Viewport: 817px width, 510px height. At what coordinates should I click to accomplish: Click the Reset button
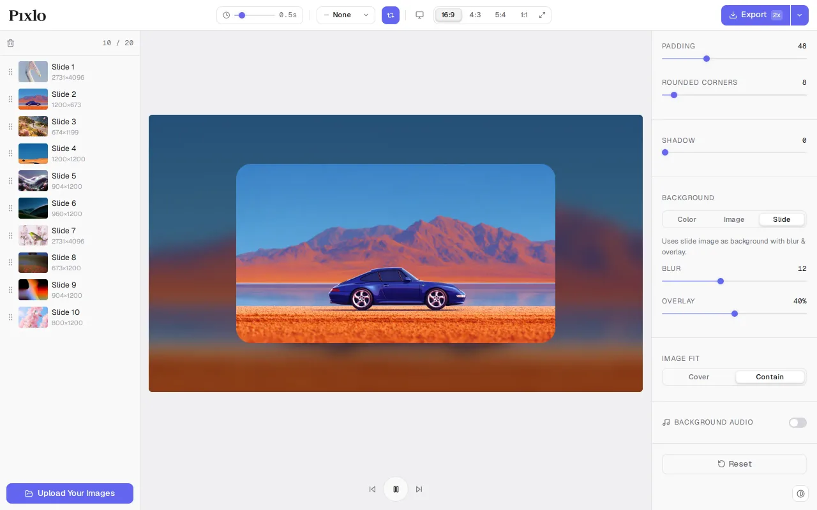pyautogui.click(x=734, y=464)
